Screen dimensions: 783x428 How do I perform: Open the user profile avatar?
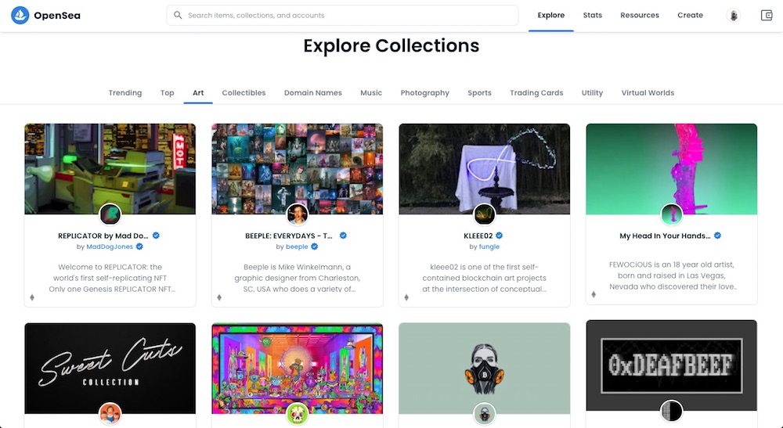pyautogui.click(x=733, y=16)
